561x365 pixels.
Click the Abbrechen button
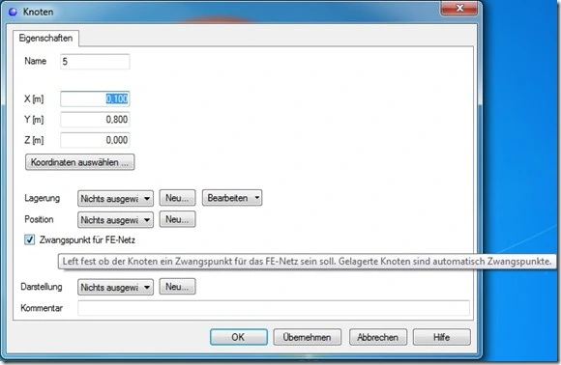pyautogui.click(x=378, y=337)
